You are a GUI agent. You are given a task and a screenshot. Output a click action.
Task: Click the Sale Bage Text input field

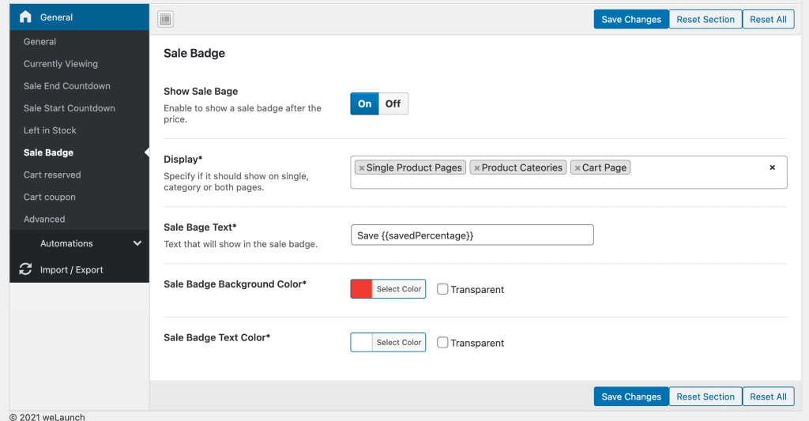(x=472, y=235)
